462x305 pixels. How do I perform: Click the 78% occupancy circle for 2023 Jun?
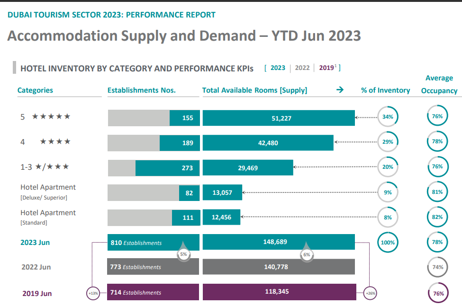pyautogui.click(x=437, y=242)
